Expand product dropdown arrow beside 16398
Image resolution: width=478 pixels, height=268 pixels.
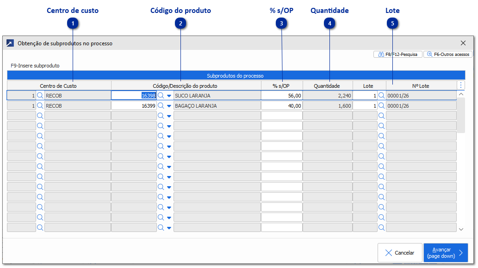tap(169, 96)
